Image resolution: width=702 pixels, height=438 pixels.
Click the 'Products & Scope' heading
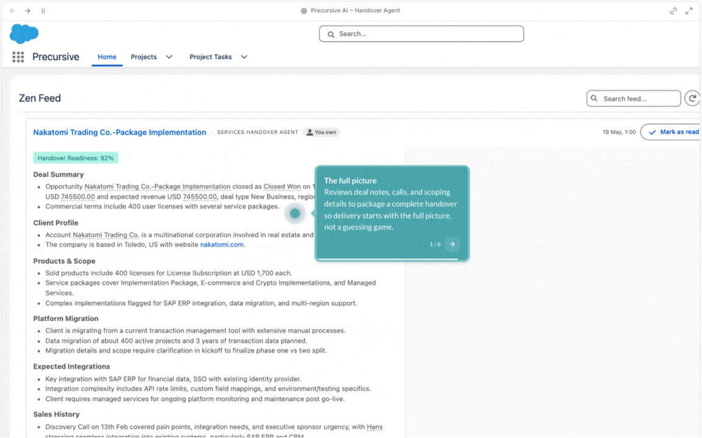click(x=64, y=261)
